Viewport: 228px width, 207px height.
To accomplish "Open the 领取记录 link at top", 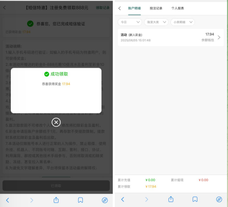I will (x=103, y=8).
